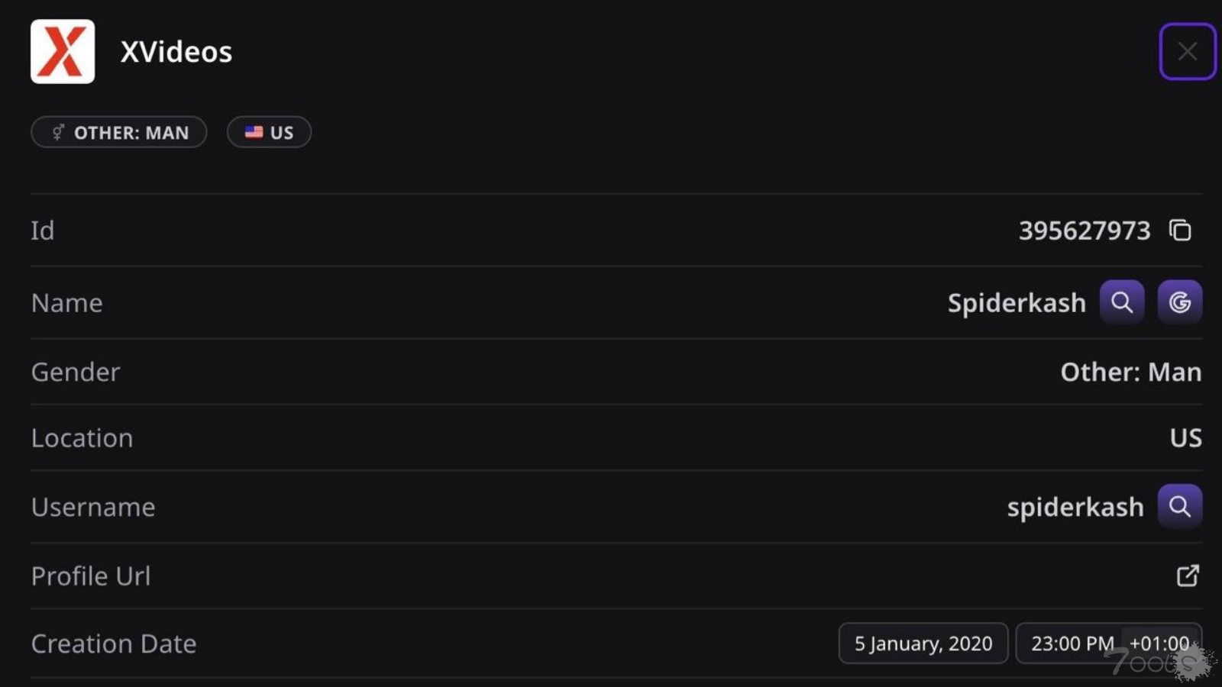1222x687 pixels.
Task: Click the XVideos title text
Action: (176, 52)
